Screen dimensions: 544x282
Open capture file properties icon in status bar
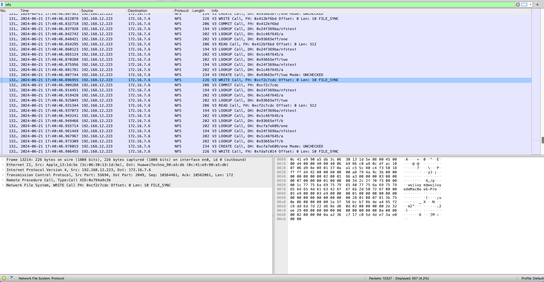click(11, 278)
